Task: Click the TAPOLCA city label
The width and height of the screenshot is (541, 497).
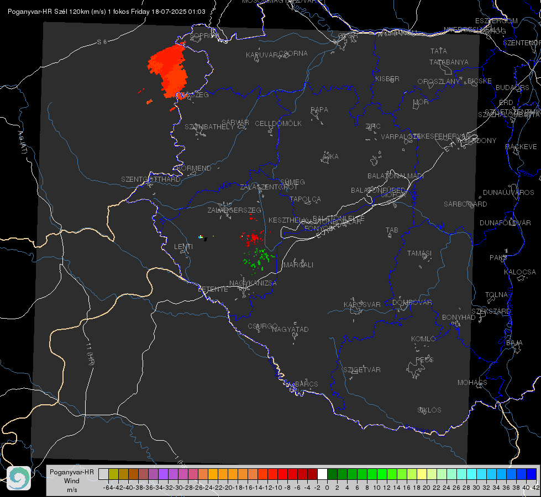Action: pos(306,199)
